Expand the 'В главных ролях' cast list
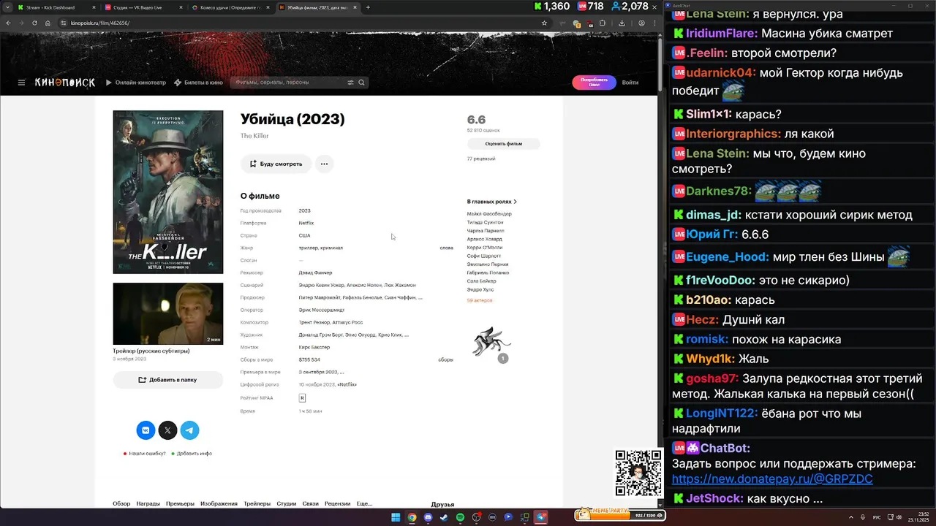 [492, 202]
